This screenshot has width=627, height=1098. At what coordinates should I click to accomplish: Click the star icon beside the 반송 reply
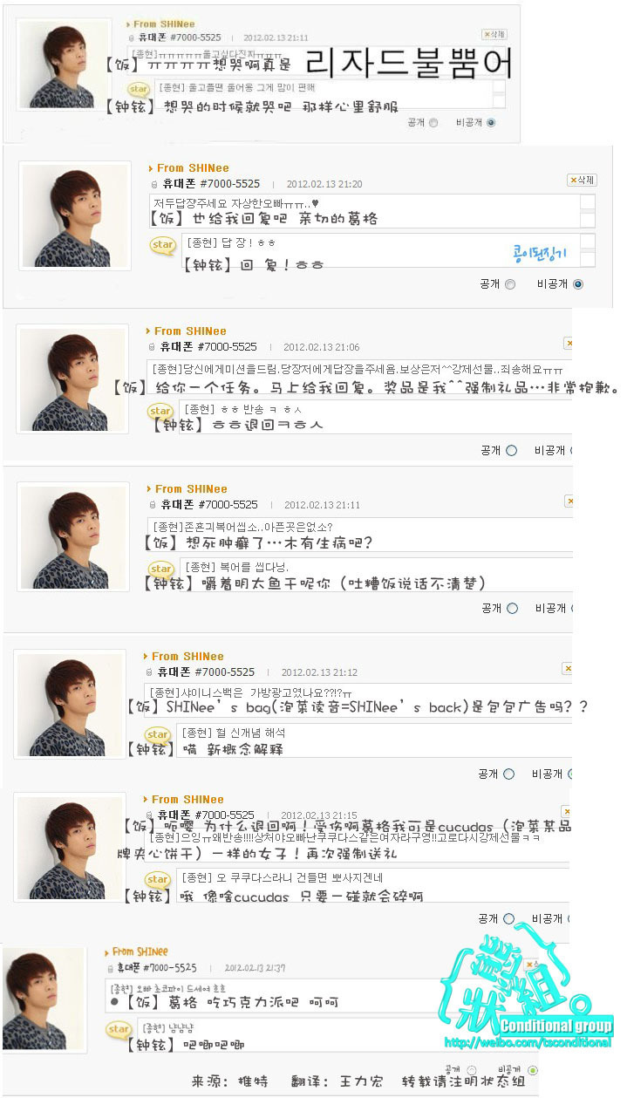(160, 411)
